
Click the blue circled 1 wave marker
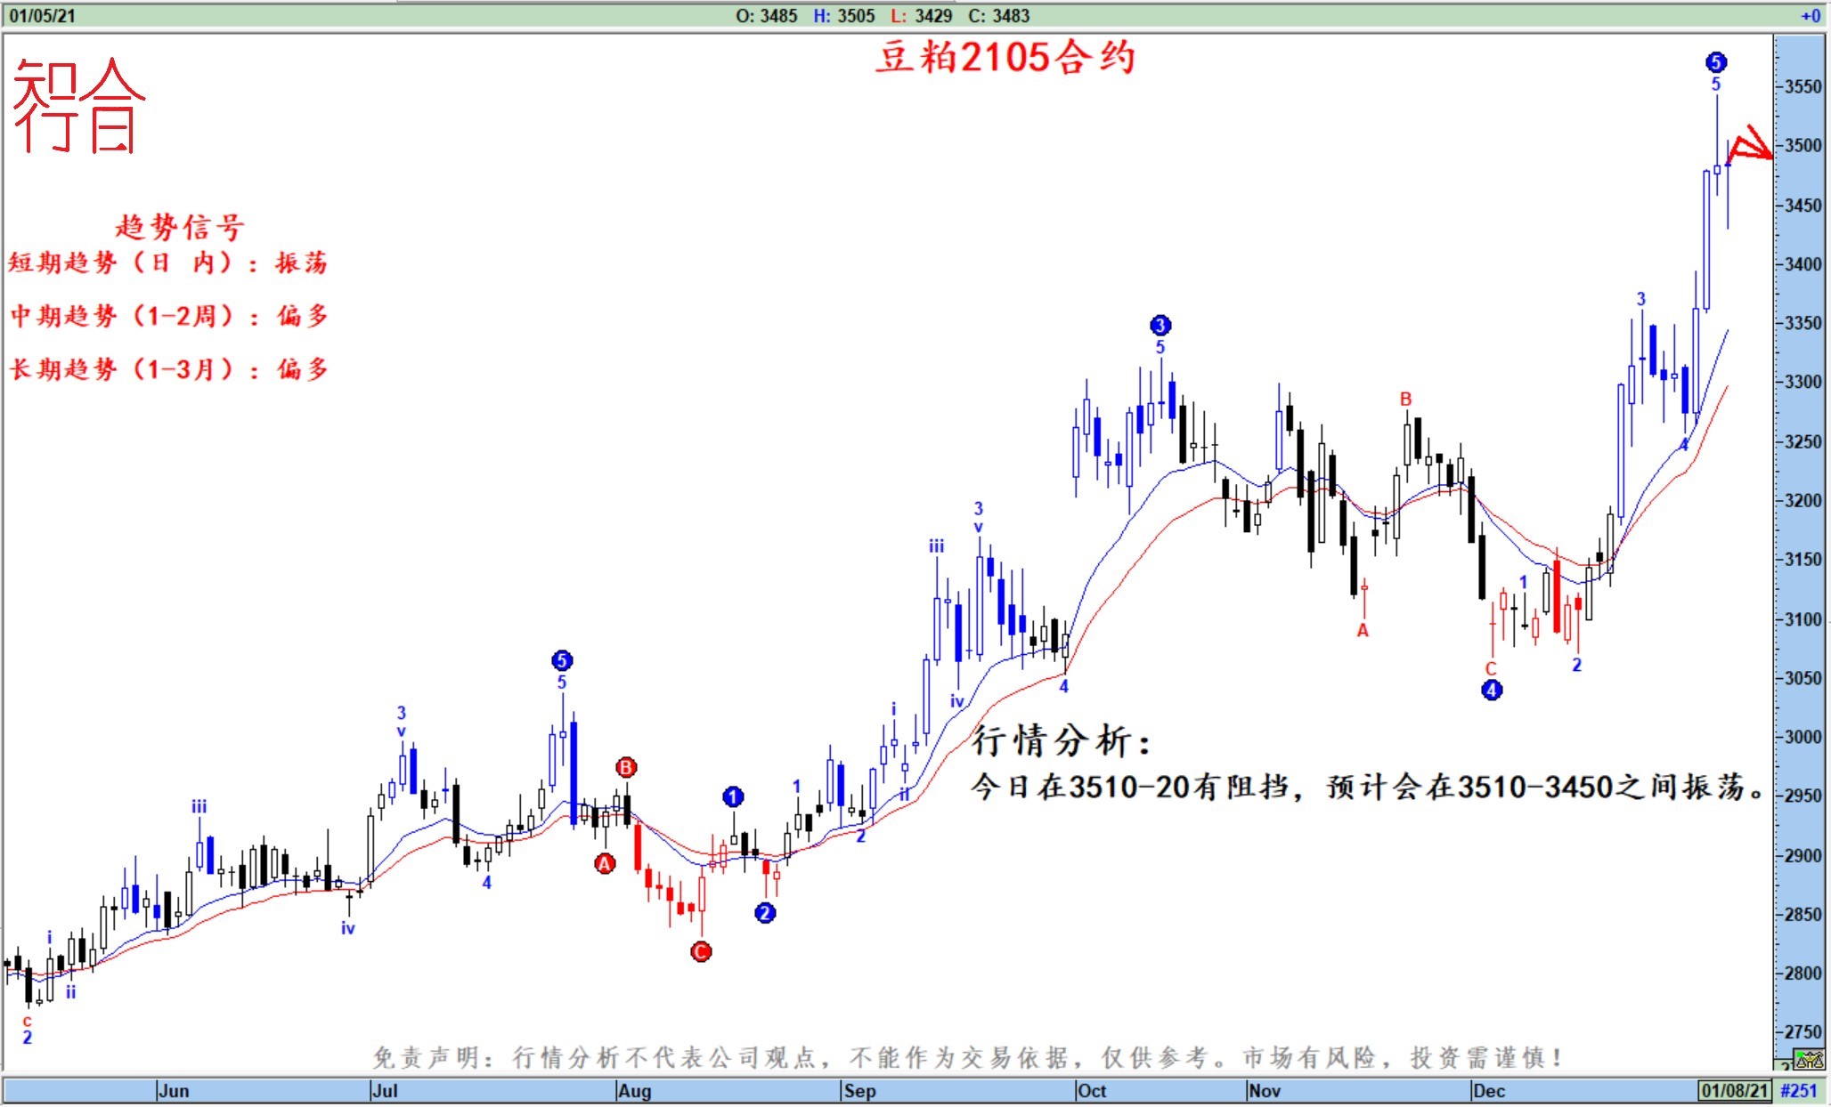(x=733, y=796)
